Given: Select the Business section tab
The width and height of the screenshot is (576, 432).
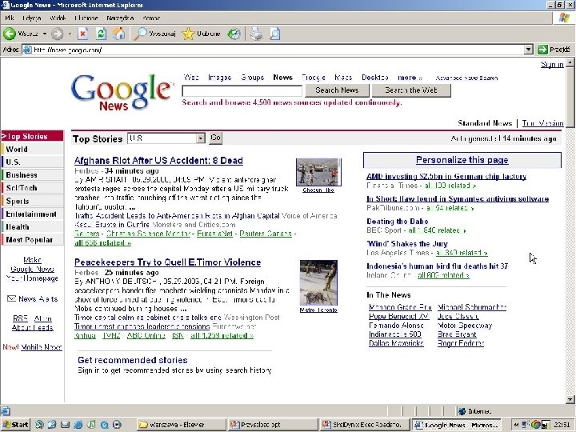Looking at the screenshot, I should [32, 175].
